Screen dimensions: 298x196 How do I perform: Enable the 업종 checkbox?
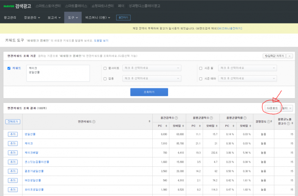click(x=105, y=79)
